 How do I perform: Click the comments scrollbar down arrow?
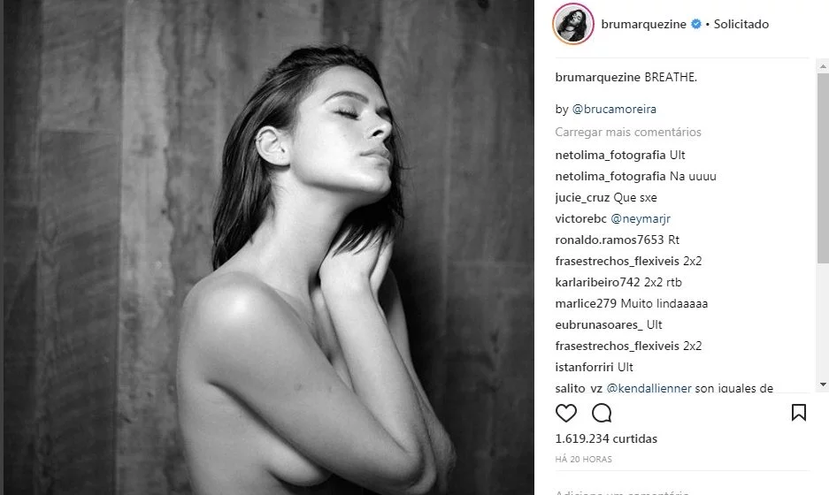823,384
